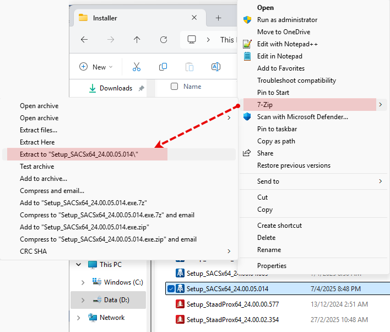Open the New dropdown in toolbar
This screenshot has height=332, width=390.
[96, 67]
